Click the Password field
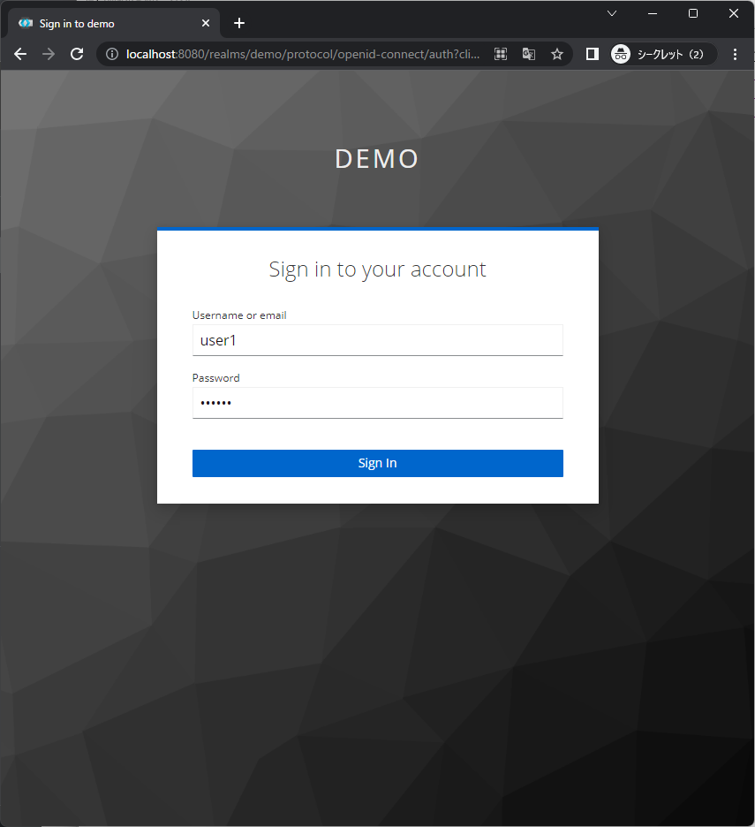This screenshot has height=827, width=755. [378, 403]
